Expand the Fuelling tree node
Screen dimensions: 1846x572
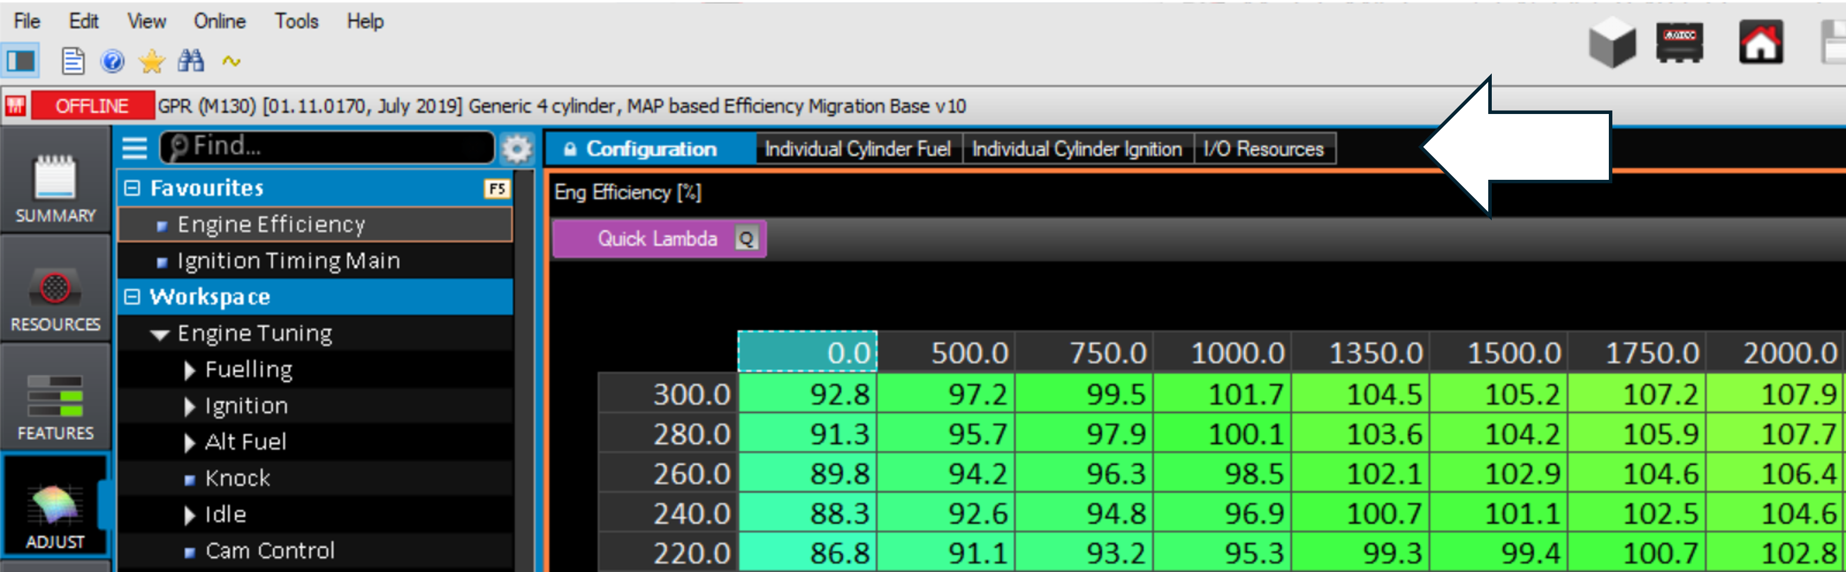tap(189, 370)
